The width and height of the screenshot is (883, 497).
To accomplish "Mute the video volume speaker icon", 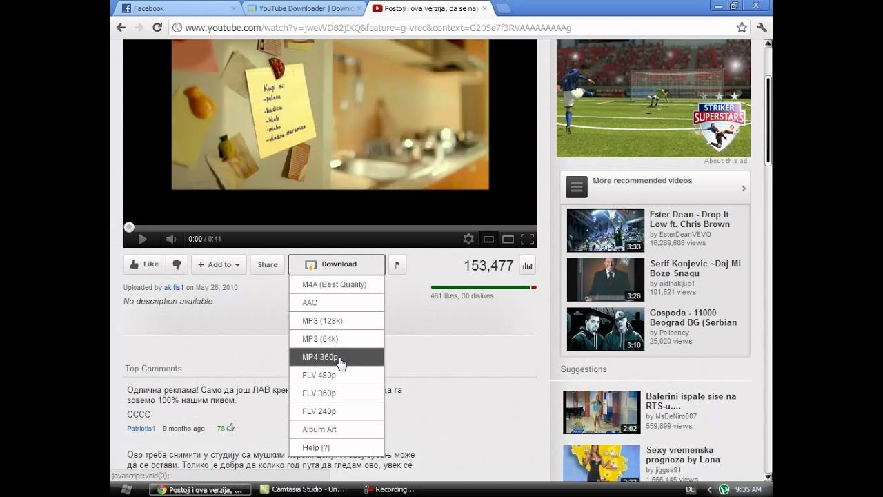I will 170,240.
